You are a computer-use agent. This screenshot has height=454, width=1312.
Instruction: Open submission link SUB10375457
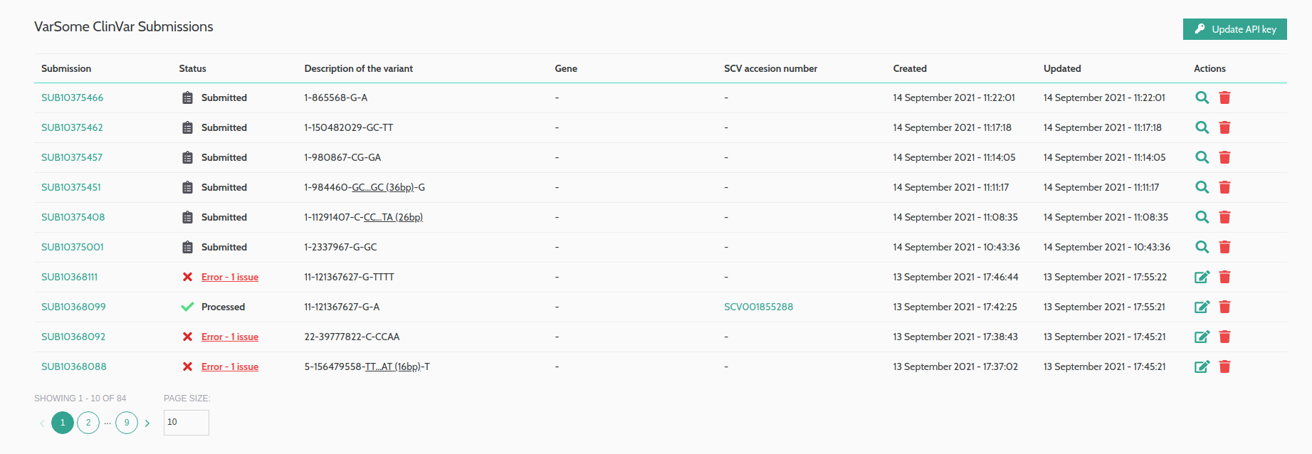pos(72,157)
